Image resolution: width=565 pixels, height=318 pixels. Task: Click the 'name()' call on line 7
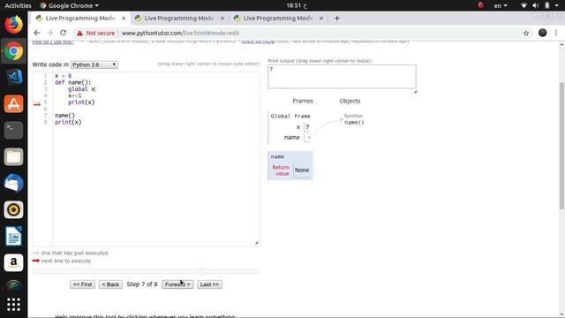(64, 116)
